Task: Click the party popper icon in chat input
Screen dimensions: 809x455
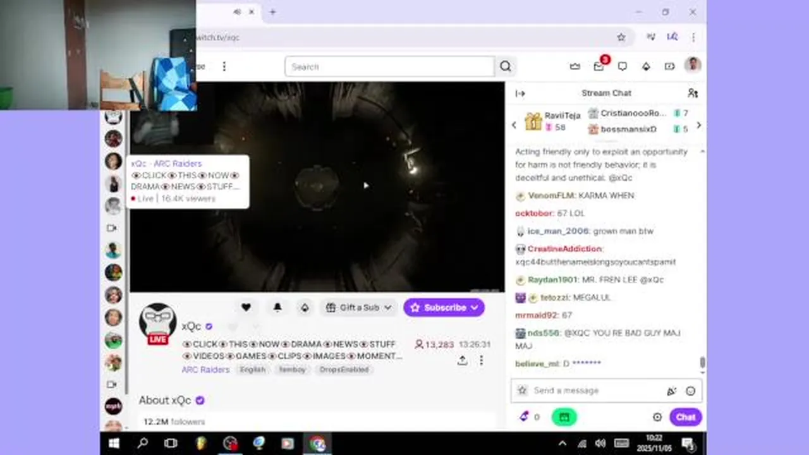Action: point(671,391)
